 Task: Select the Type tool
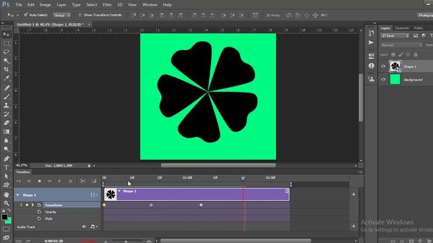pyautogui.click(x=6, y=167)
